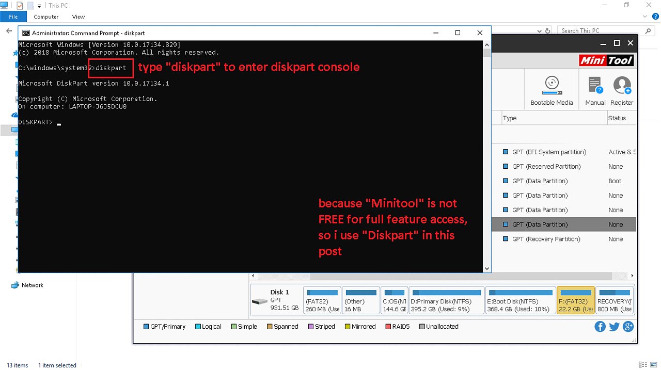This screenshot has height=370, width=661.
Task: Open MiniTool's Google Plus page
Action: click(x=628, y=327)
